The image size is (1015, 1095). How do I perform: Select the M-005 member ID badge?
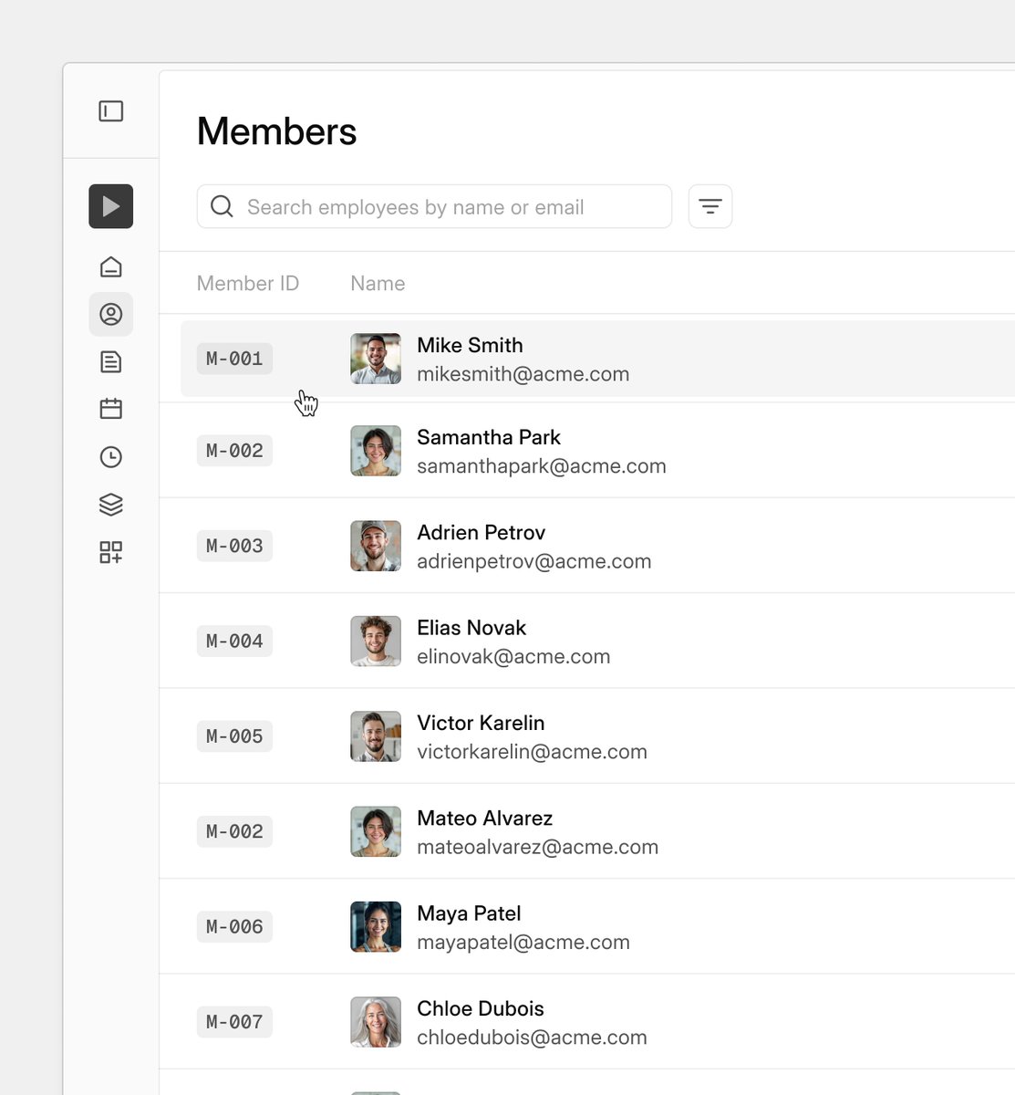coord(234,736)
